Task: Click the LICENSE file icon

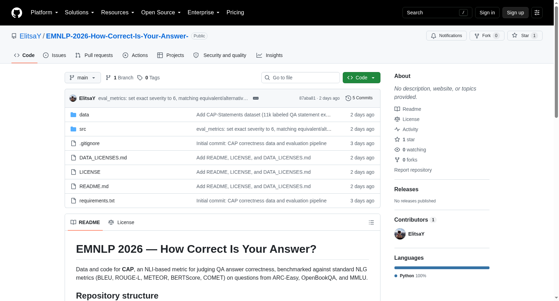Action: (73, 172)
